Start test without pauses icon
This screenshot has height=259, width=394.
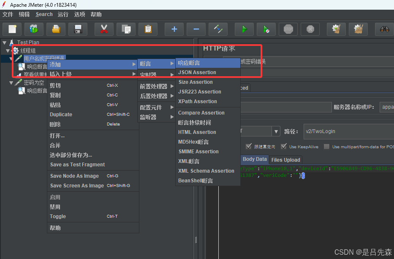pos(266,29)
